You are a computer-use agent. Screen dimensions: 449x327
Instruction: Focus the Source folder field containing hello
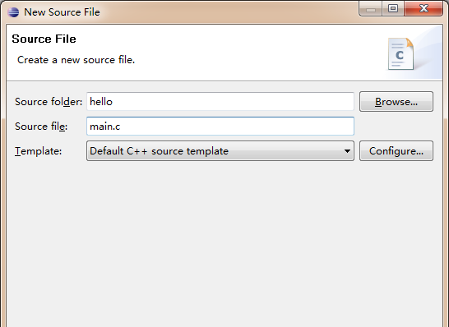coord(220,102)
